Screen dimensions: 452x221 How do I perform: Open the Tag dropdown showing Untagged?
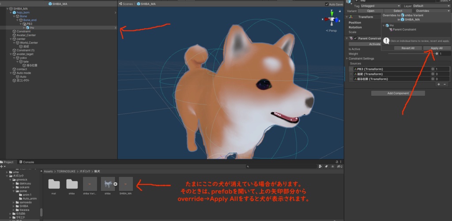[x=380, y=6]
